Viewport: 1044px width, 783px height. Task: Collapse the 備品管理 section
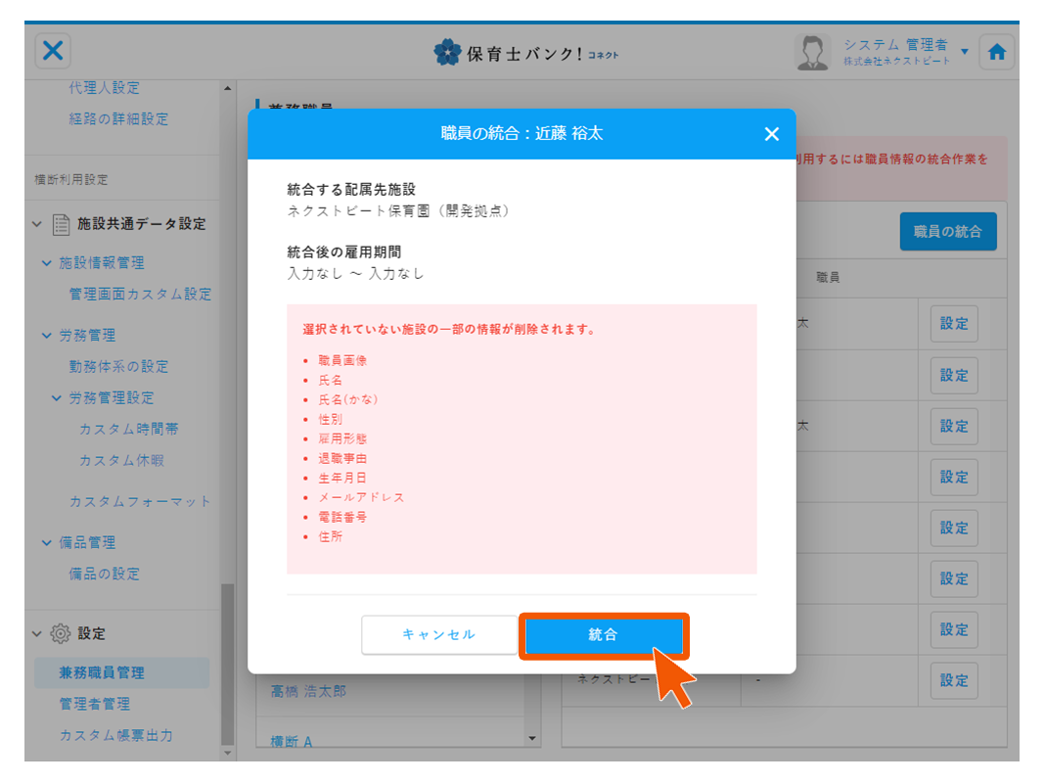click(x=47, y=543)
